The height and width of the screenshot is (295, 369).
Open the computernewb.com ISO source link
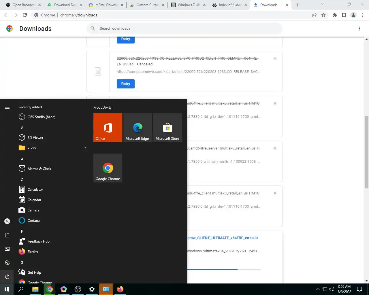188,71
